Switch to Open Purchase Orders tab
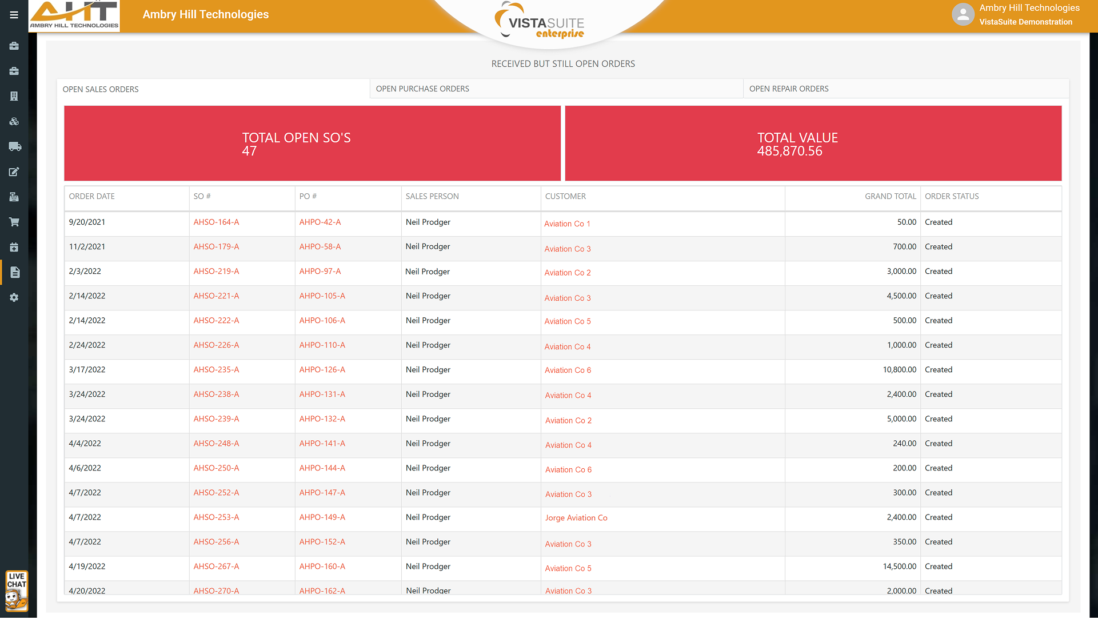Viewport: 1098px width, 618px height. (422, 89)
